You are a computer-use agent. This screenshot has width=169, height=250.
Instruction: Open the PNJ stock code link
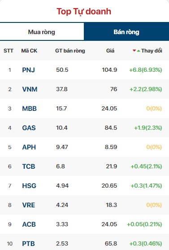[x=29, y=70]
